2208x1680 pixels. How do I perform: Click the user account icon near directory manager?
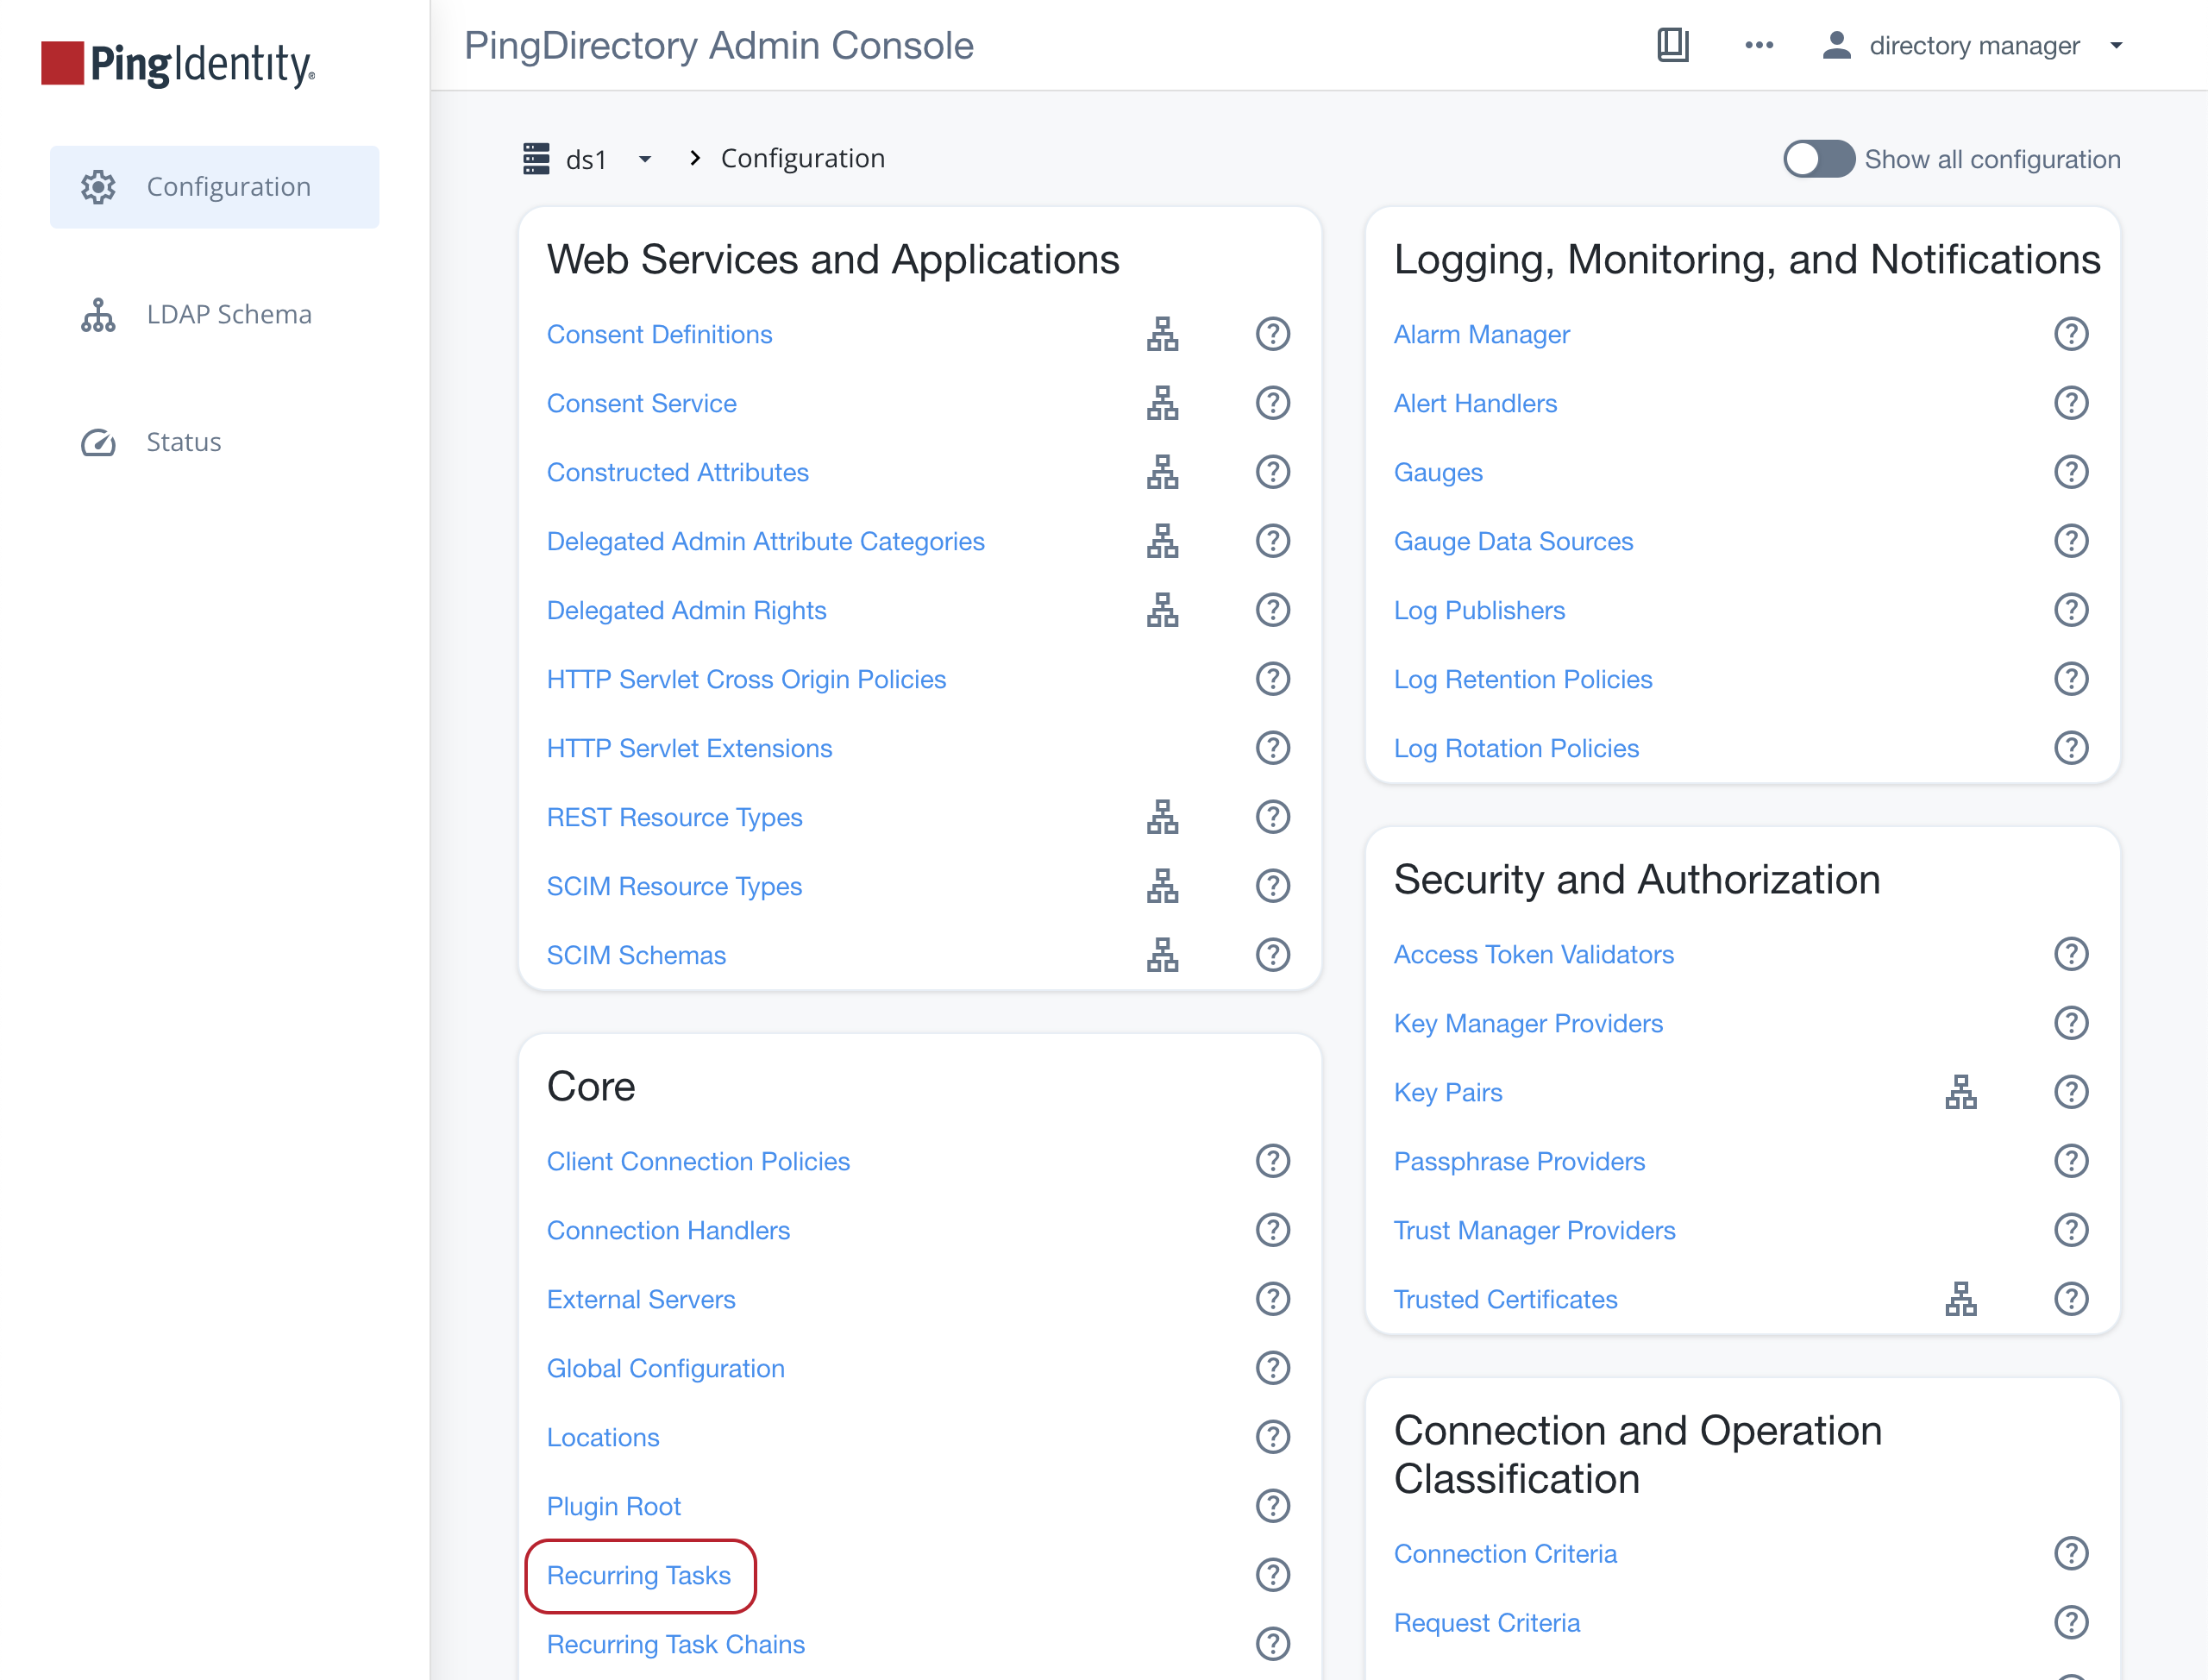click(x=1837, y=45)
